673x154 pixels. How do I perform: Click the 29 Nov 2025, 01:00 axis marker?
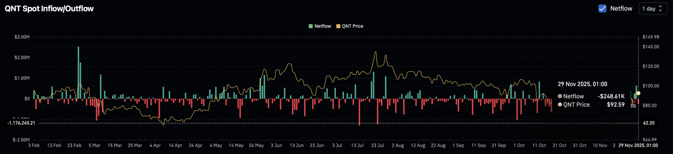(x=638, y=146)
